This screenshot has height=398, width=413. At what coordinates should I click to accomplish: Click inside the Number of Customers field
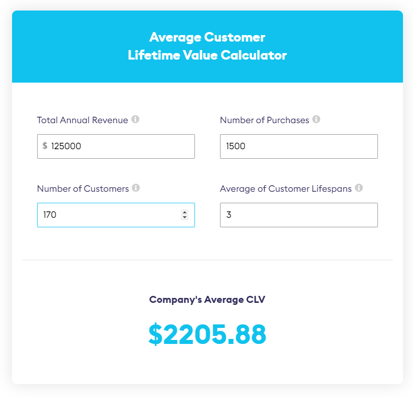[x=100, y=215]
